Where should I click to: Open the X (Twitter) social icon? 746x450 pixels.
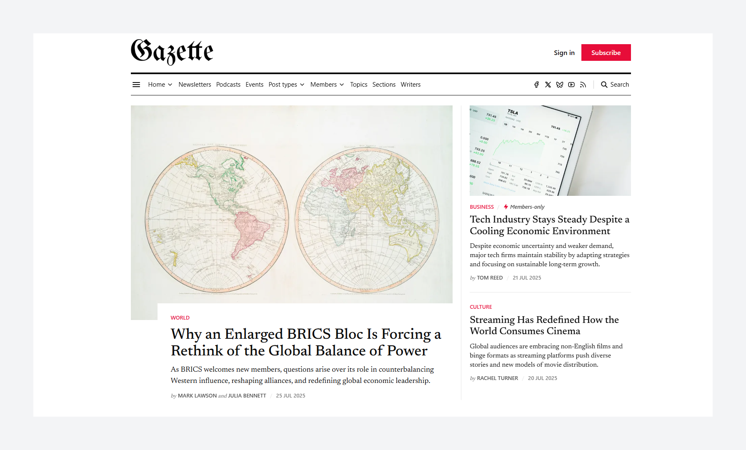pos(548,85)
